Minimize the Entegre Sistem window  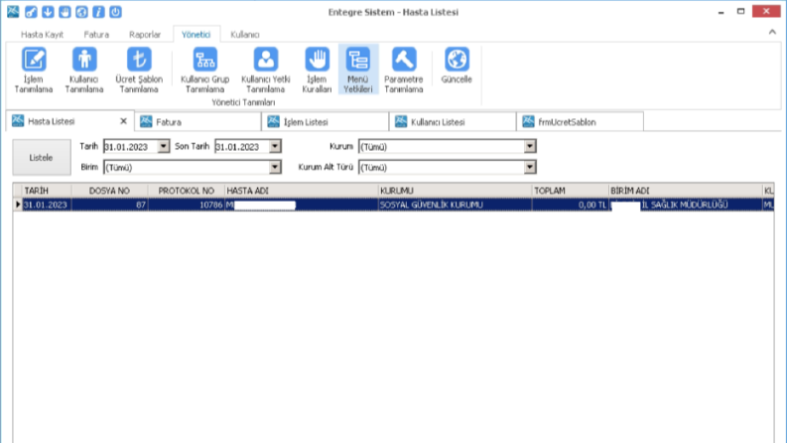[721, 12]
